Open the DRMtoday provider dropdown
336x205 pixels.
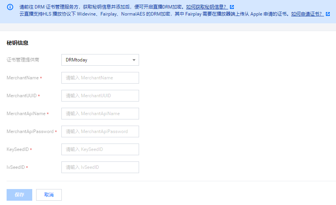100,60
